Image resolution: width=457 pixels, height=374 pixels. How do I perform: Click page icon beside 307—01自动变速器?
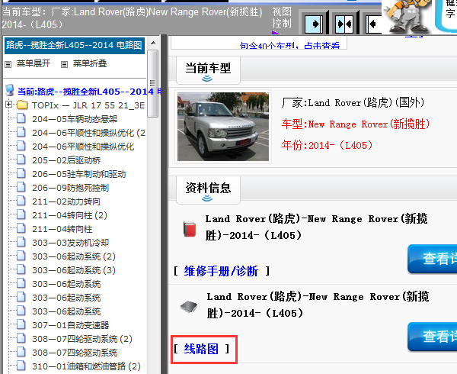(21, 324)
